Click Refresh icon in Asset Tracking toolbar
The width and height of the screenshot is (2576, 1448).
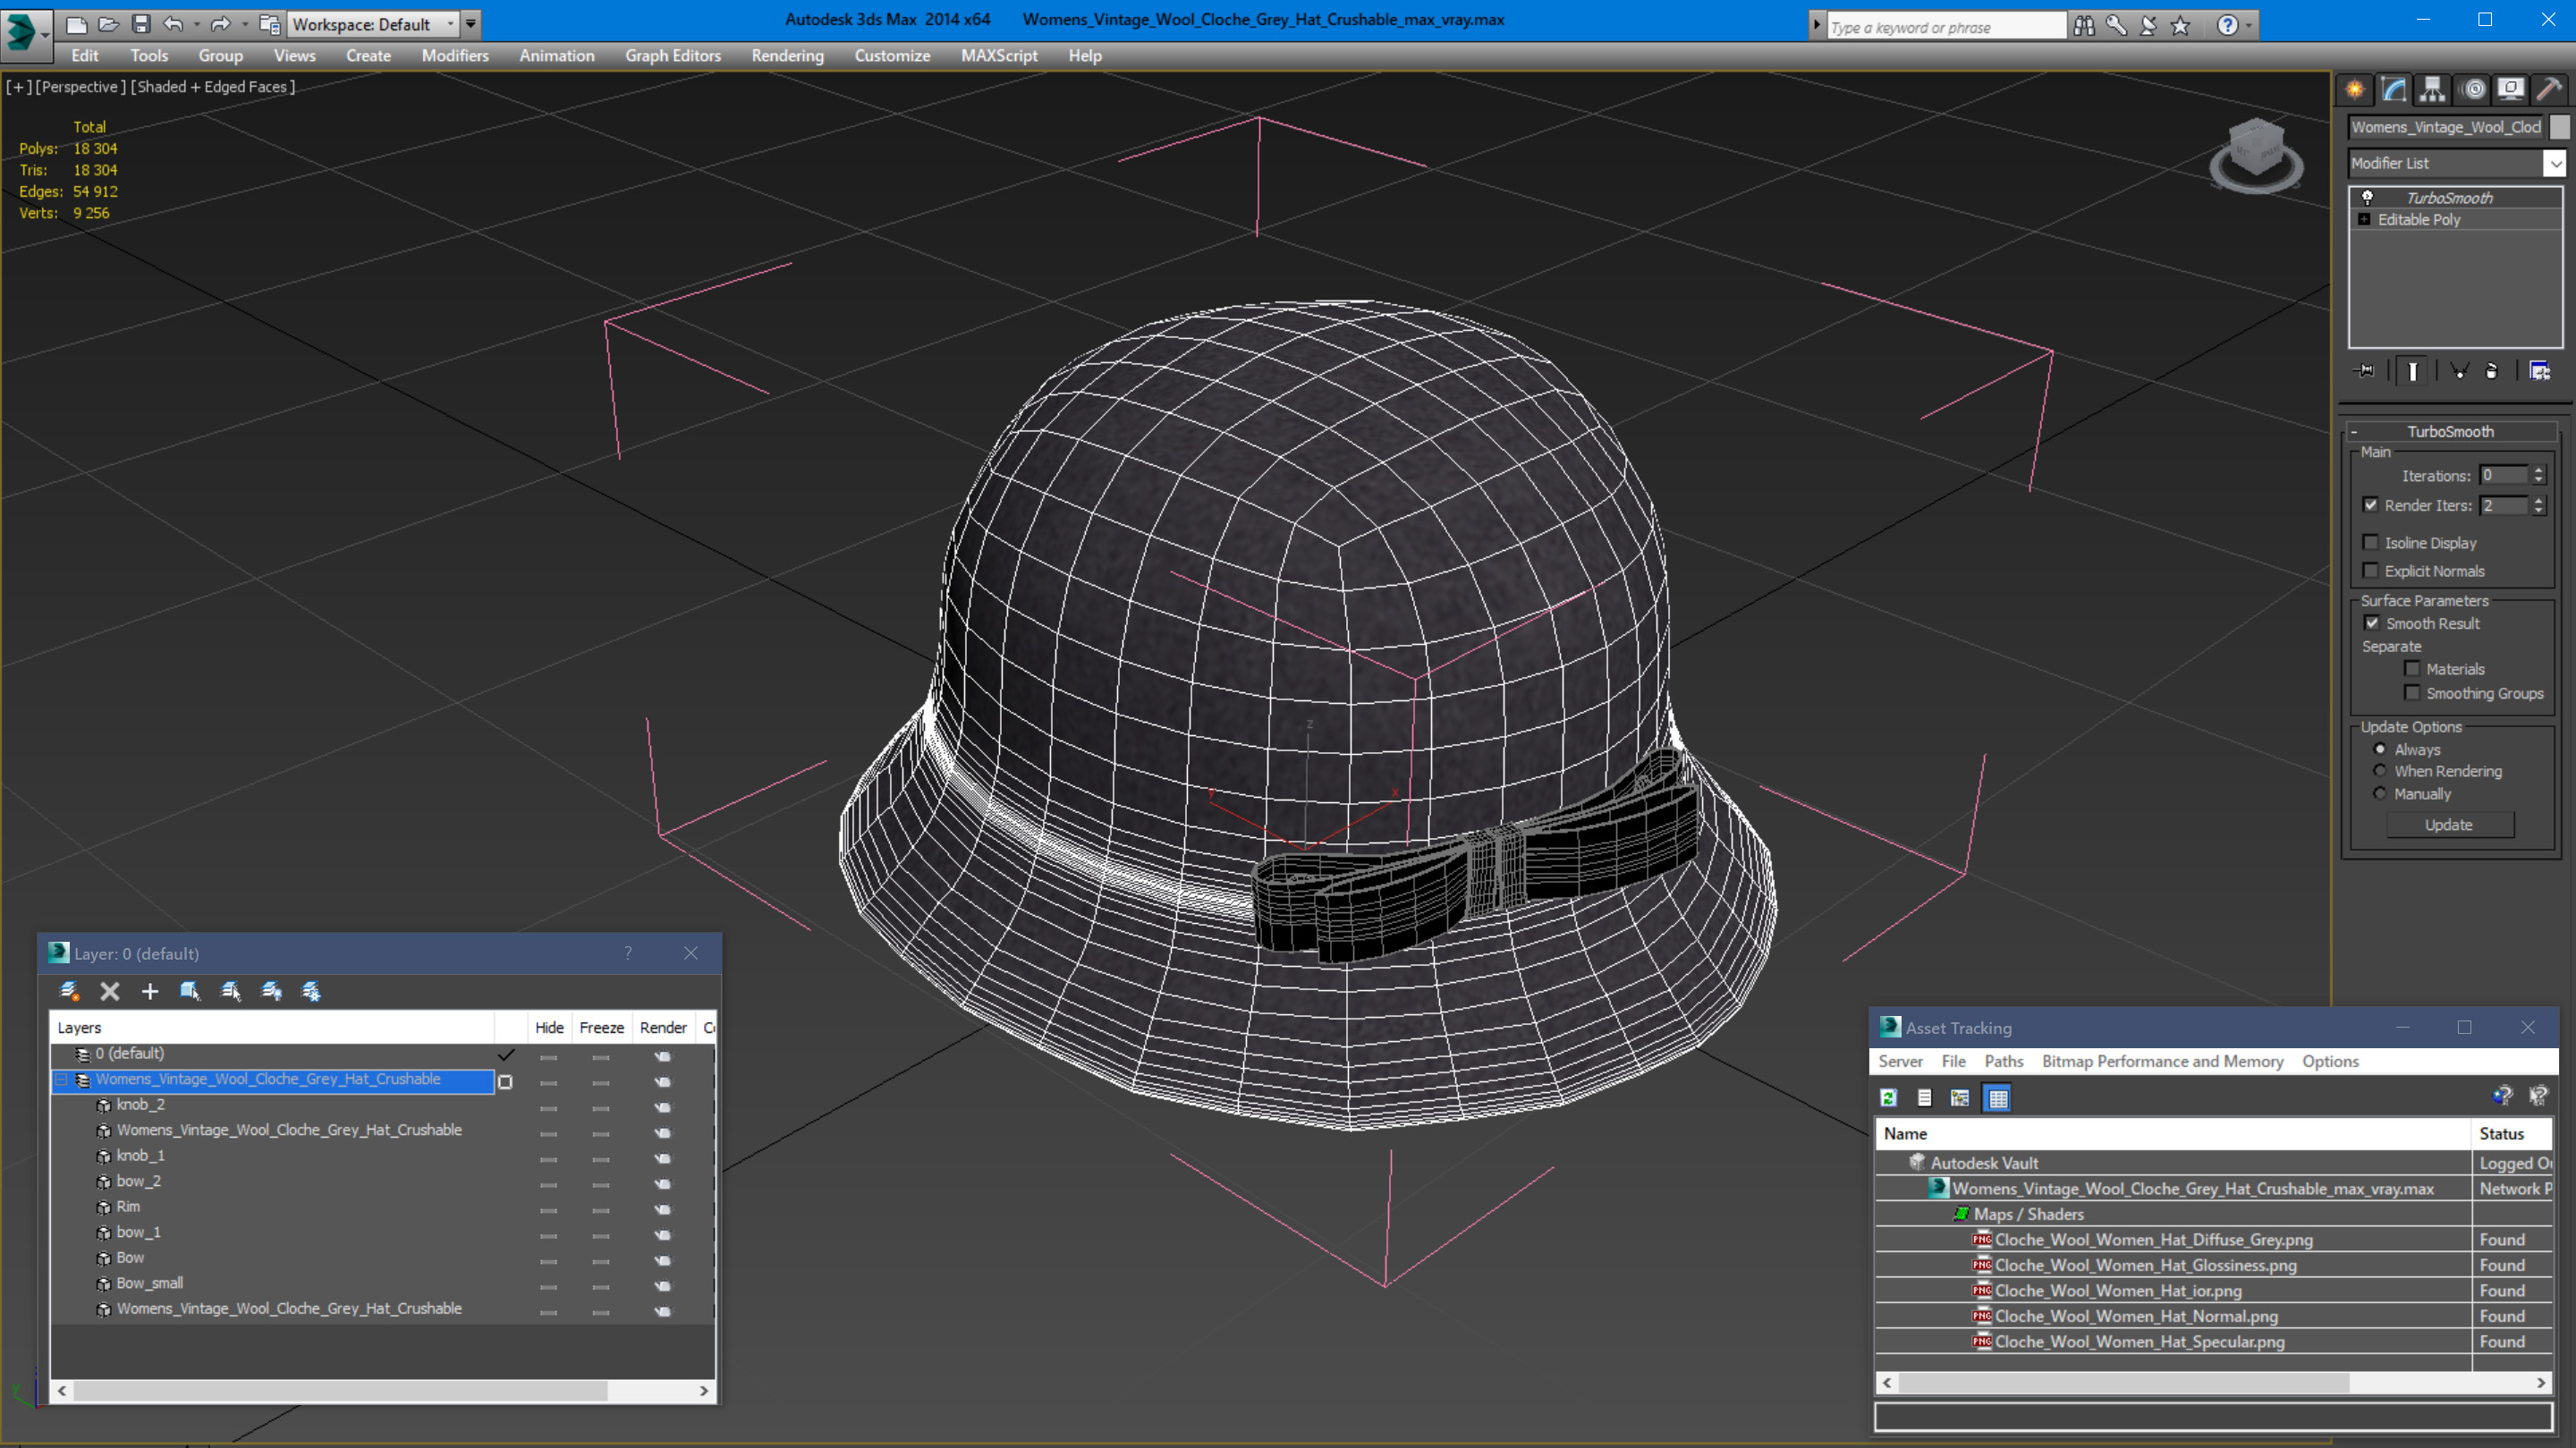1888,1098
